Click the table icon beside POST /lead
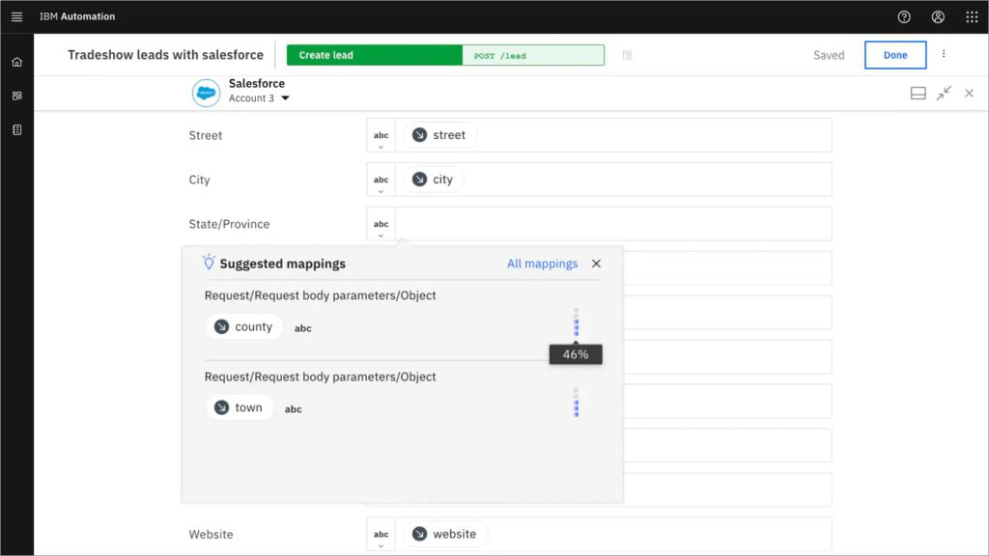The width and height of the screenshot is (989, 556). [627, 55]
